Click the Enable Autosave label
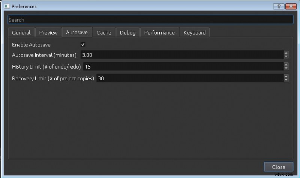300x178 pixels. pos(31,45)
